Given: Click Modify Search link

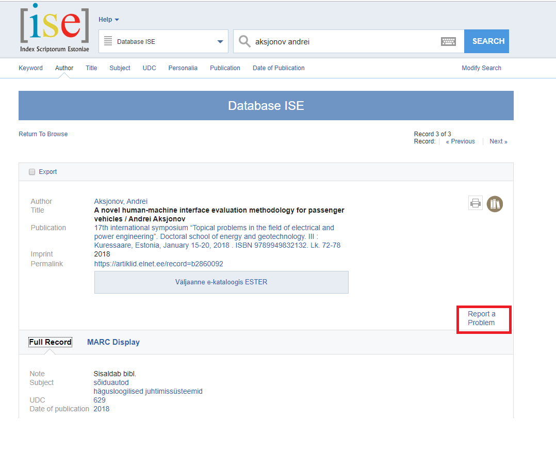Looking at the screenshot, I should (x=481, y=68).
